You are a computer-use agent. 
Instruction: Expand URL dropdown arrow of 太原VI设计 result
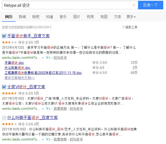pyautogui.click(x=43, y=109)
